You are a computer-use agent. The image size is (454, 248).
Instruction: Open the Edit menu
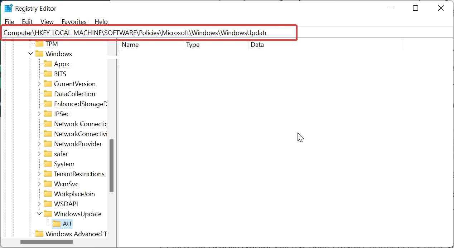[27, 22]
